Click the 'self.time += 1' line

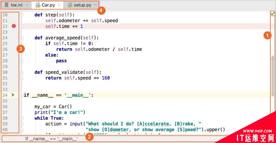click(64, 27)
